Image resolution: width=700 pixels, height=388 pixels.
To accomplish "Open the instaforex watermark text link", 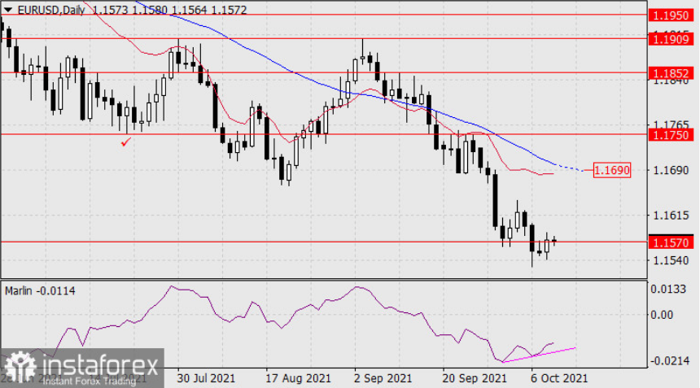I will coord(100,366).
